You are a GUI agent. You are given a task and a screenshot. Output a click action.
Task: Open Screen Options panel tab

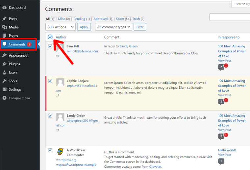[x=241, y=4]
